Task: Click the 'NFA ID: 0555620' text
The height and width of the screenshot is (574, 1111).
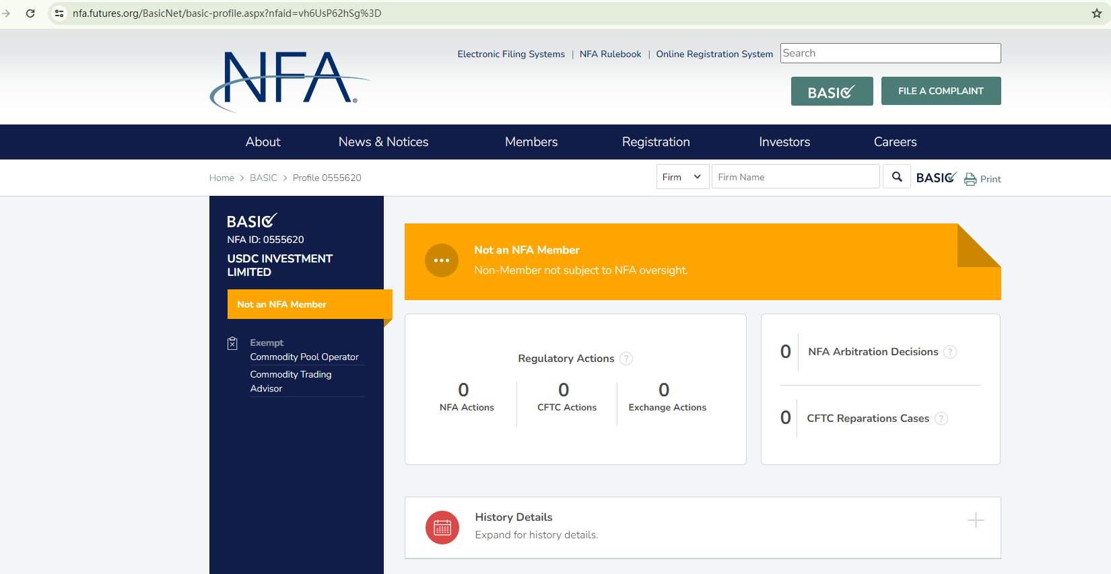Action: [265, 240]
